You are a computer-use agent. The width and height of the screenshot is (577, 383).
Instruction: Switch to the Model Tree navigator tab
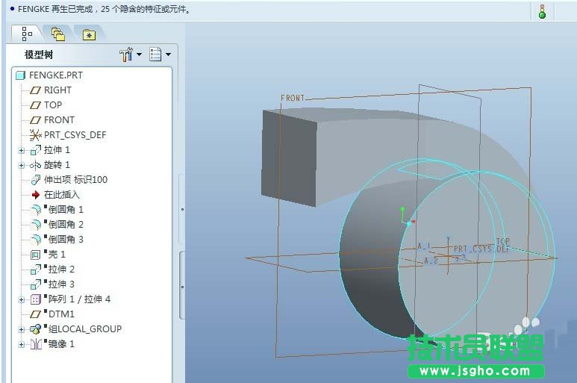[x=27, y=34]
